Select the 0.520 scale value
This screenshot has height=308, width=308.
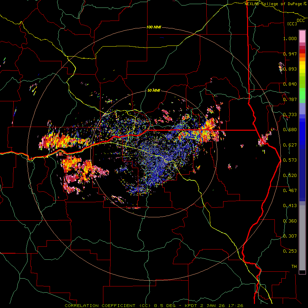290,176
